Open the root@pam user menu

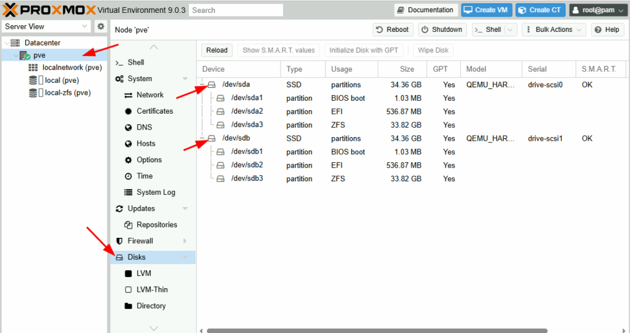click(x=598, y=10)
